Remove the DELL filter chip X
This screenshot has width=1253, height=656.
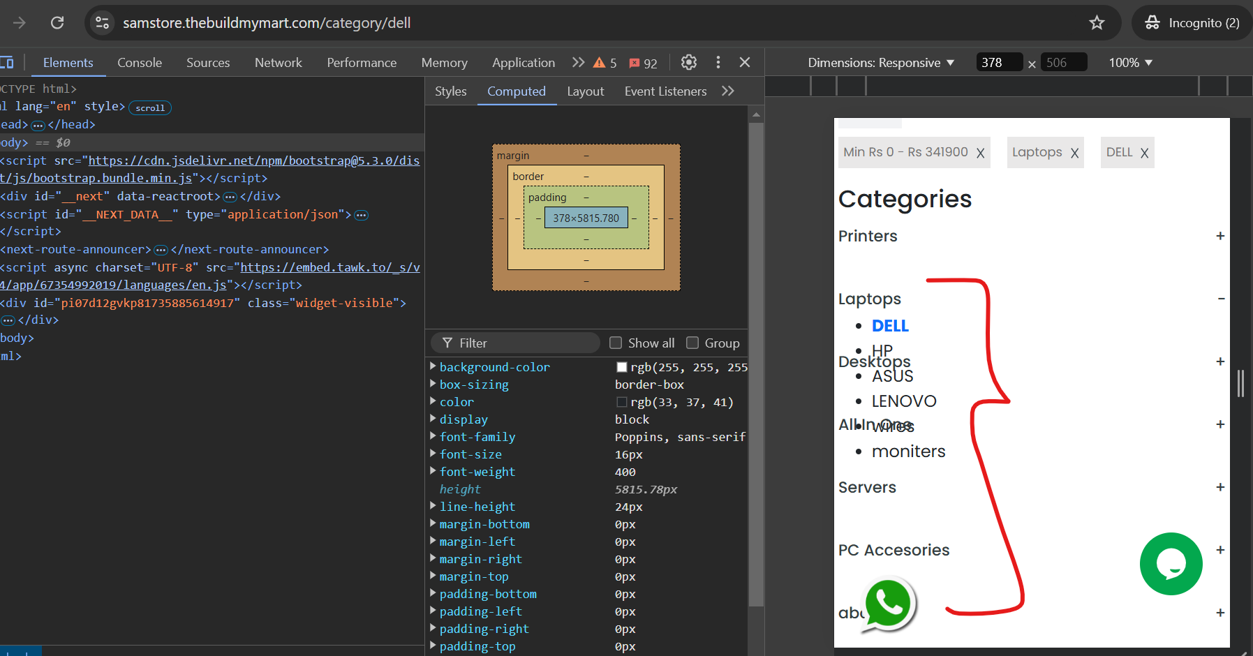coord(1144,153)
